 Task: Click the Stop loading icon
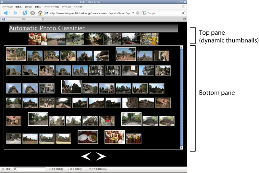[x=32, y=13]
